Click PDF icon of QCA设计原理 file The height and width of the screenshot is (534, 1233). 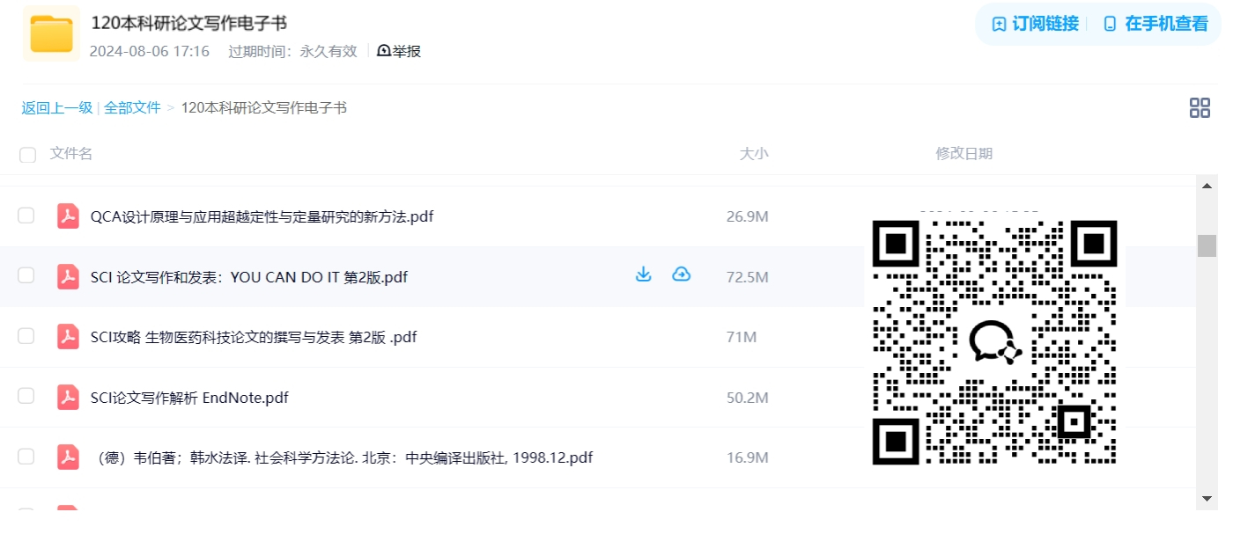[68, 216]
